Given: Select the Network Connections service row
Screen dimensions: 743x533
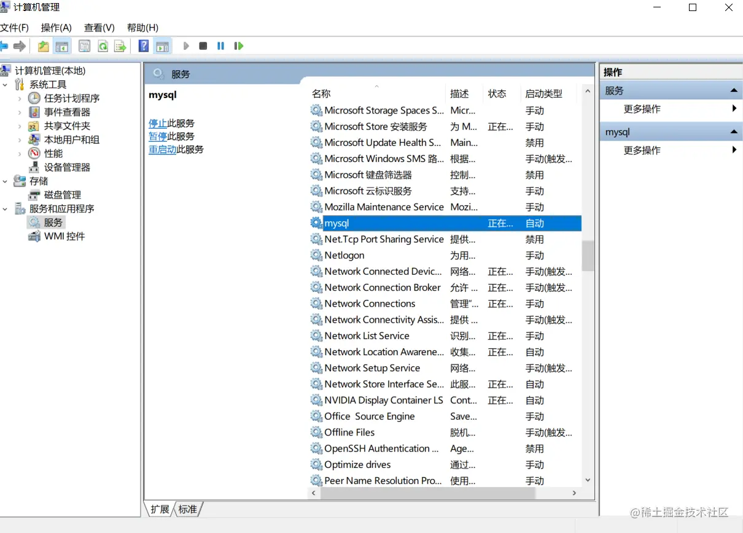Looking at the screenshot, I should click(445, 304).
